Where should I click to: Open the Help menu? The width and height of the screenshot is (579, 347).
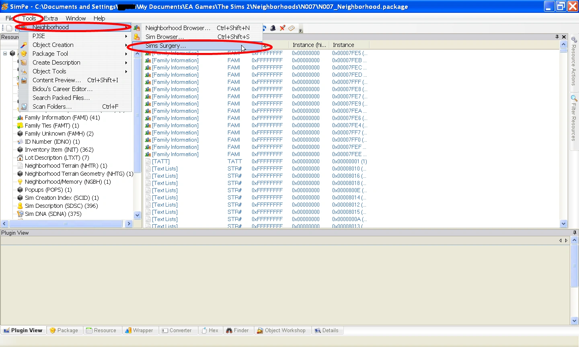99,18
